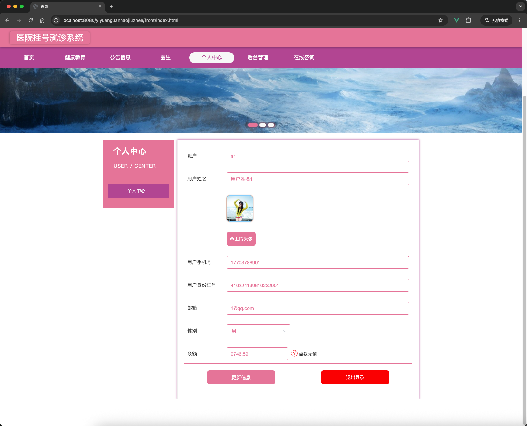View site info icon in address bar
527x426 pixels.
click(x=56, y=20)
